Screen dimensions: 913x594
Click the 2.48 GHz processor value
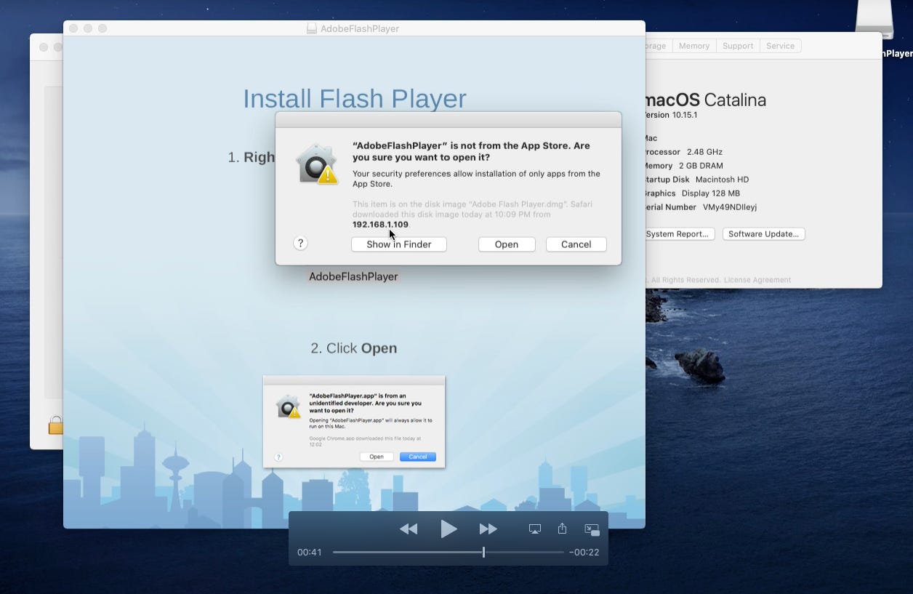coord(704,152)
